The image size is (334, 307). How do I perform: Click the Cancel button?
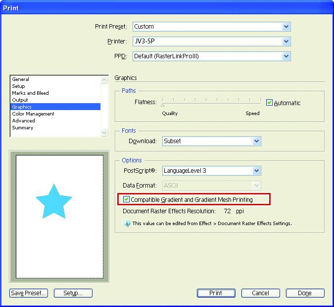point(260,293)
